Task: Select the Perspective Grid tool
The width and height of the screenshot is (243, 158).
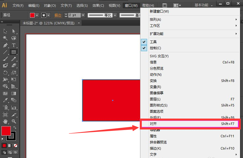Action: click(14, 86)
